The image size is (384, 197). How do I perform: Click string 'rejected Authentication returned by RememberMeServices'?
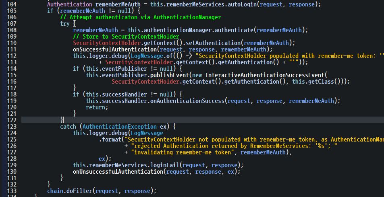click(234, 146)
